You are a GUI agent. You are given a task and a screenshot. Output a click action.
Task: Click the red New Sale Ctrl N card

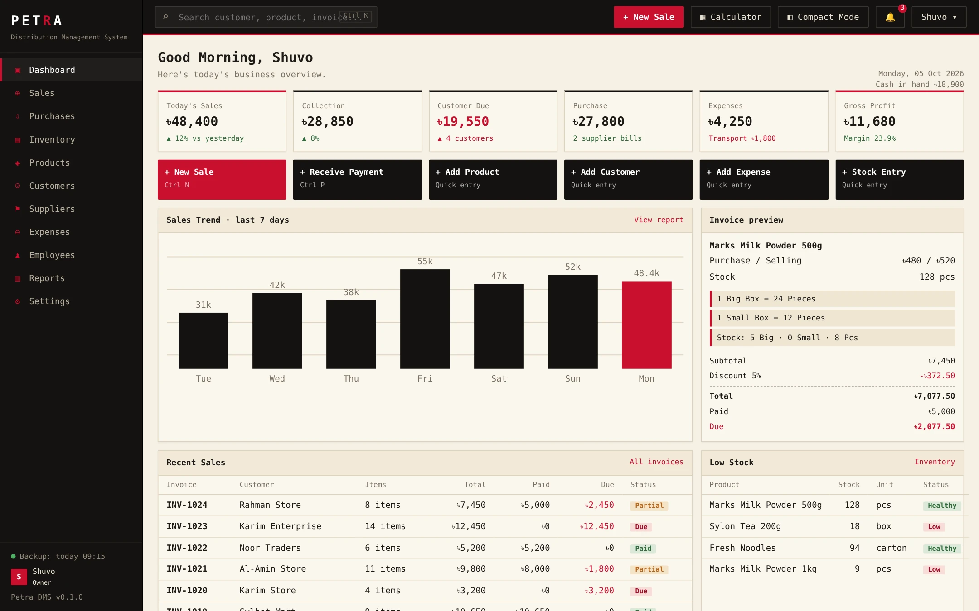click(222, 179)
